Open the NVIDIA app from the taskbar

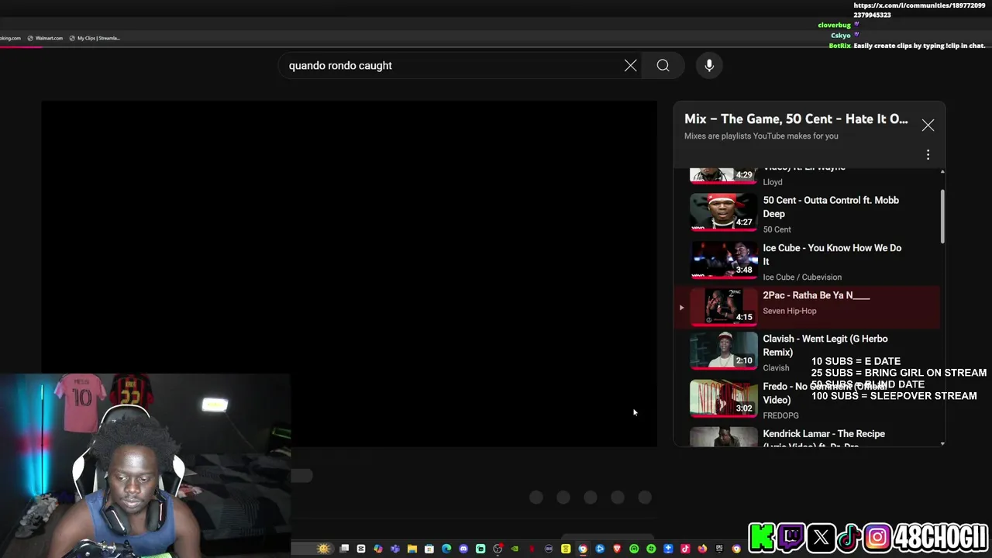click(514, 549)
